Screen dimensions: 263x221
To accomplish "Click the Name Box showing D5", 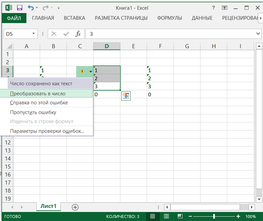I will [x=17, y=34].
